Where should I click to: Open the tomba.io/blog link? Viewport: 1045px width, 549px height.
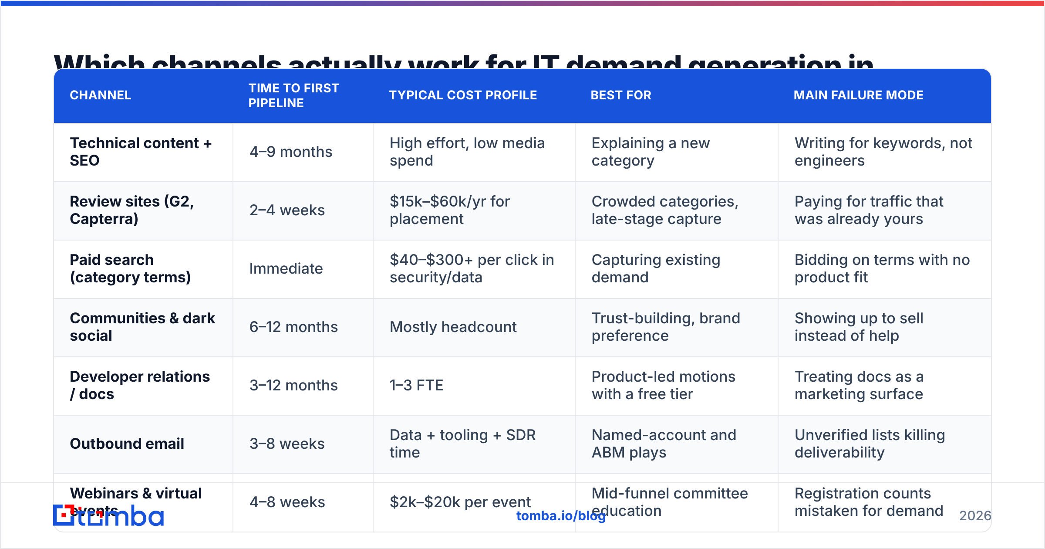point(561,516)
